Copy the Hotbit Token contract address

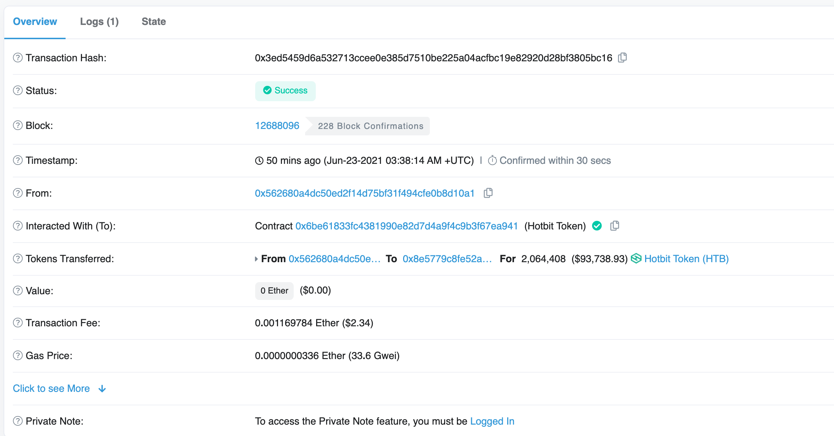point(614,226)
